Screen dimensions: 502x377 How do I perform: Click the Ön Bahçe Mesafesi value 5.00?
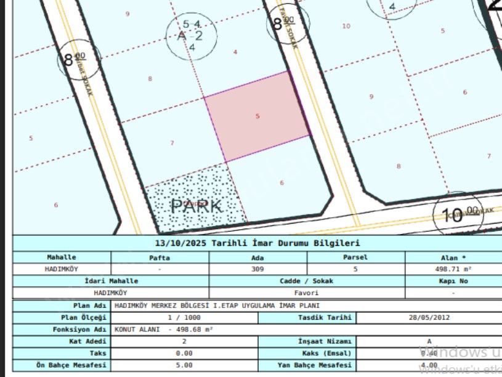tap(184, 365)
